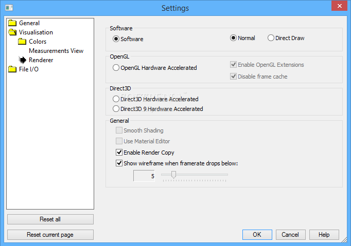This screenshot has height=246, width=351.
Task: Open the File I/O settings
Action: click(x=29, y=69)
